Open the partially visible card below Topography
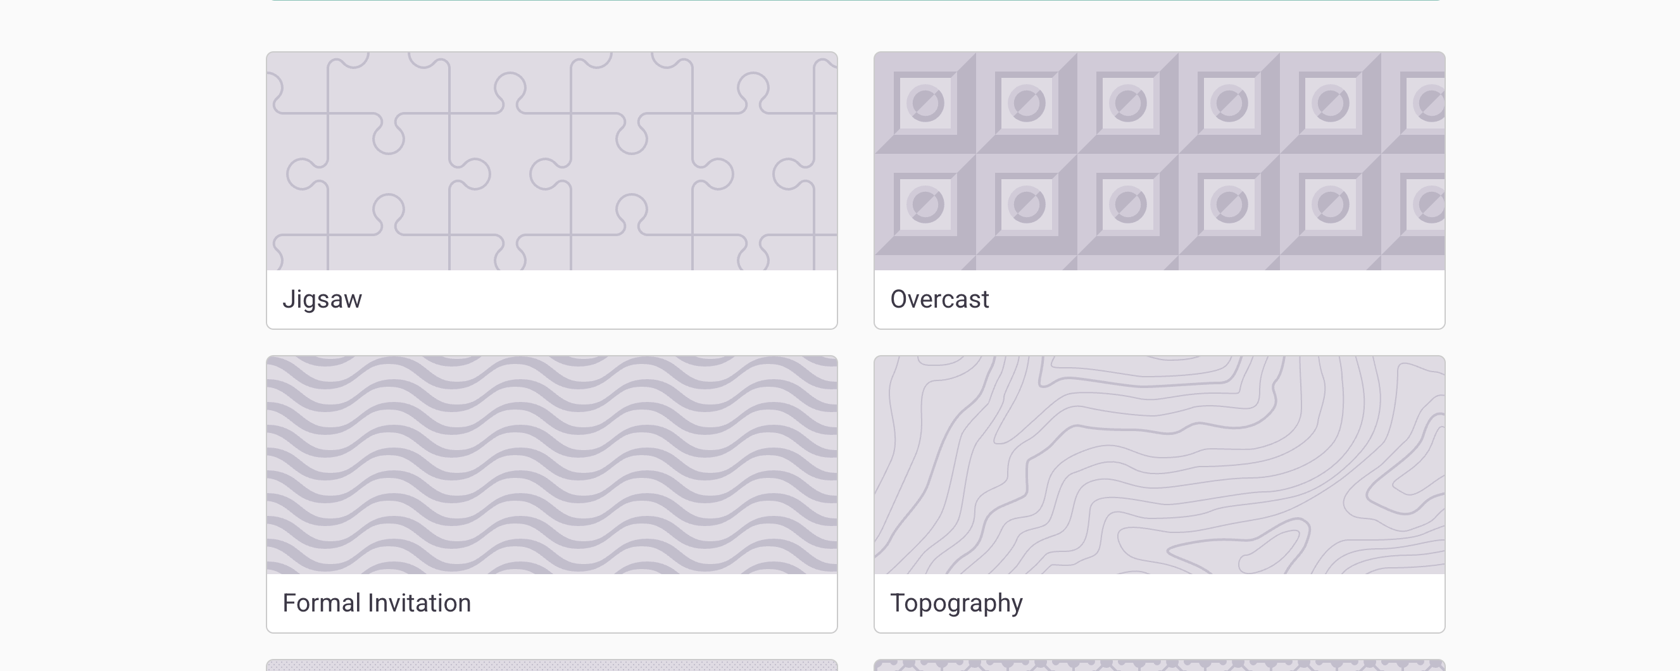Screen dimensions: 1680x671 point(1159,665)
